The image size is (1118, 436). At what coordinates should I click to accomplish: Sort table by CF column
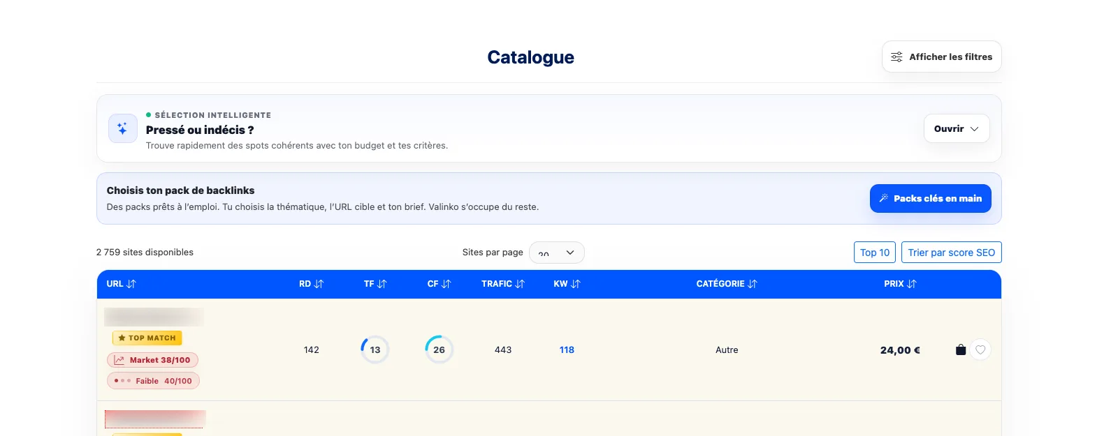(439, 284)
